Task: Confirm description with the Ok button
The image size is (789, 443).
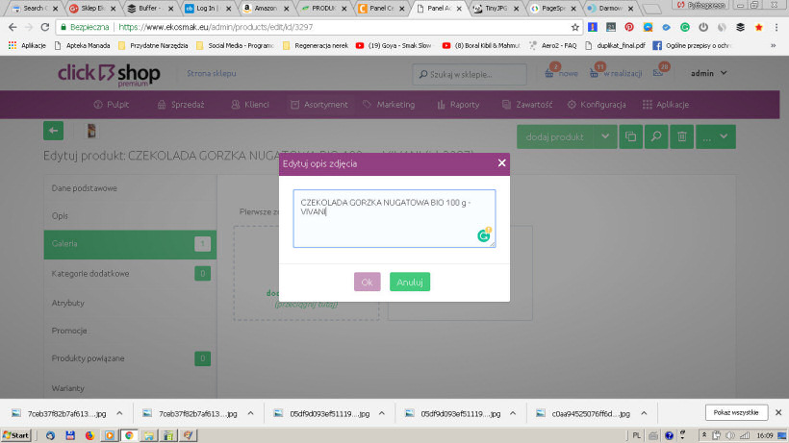Action: tap(367, 282)
